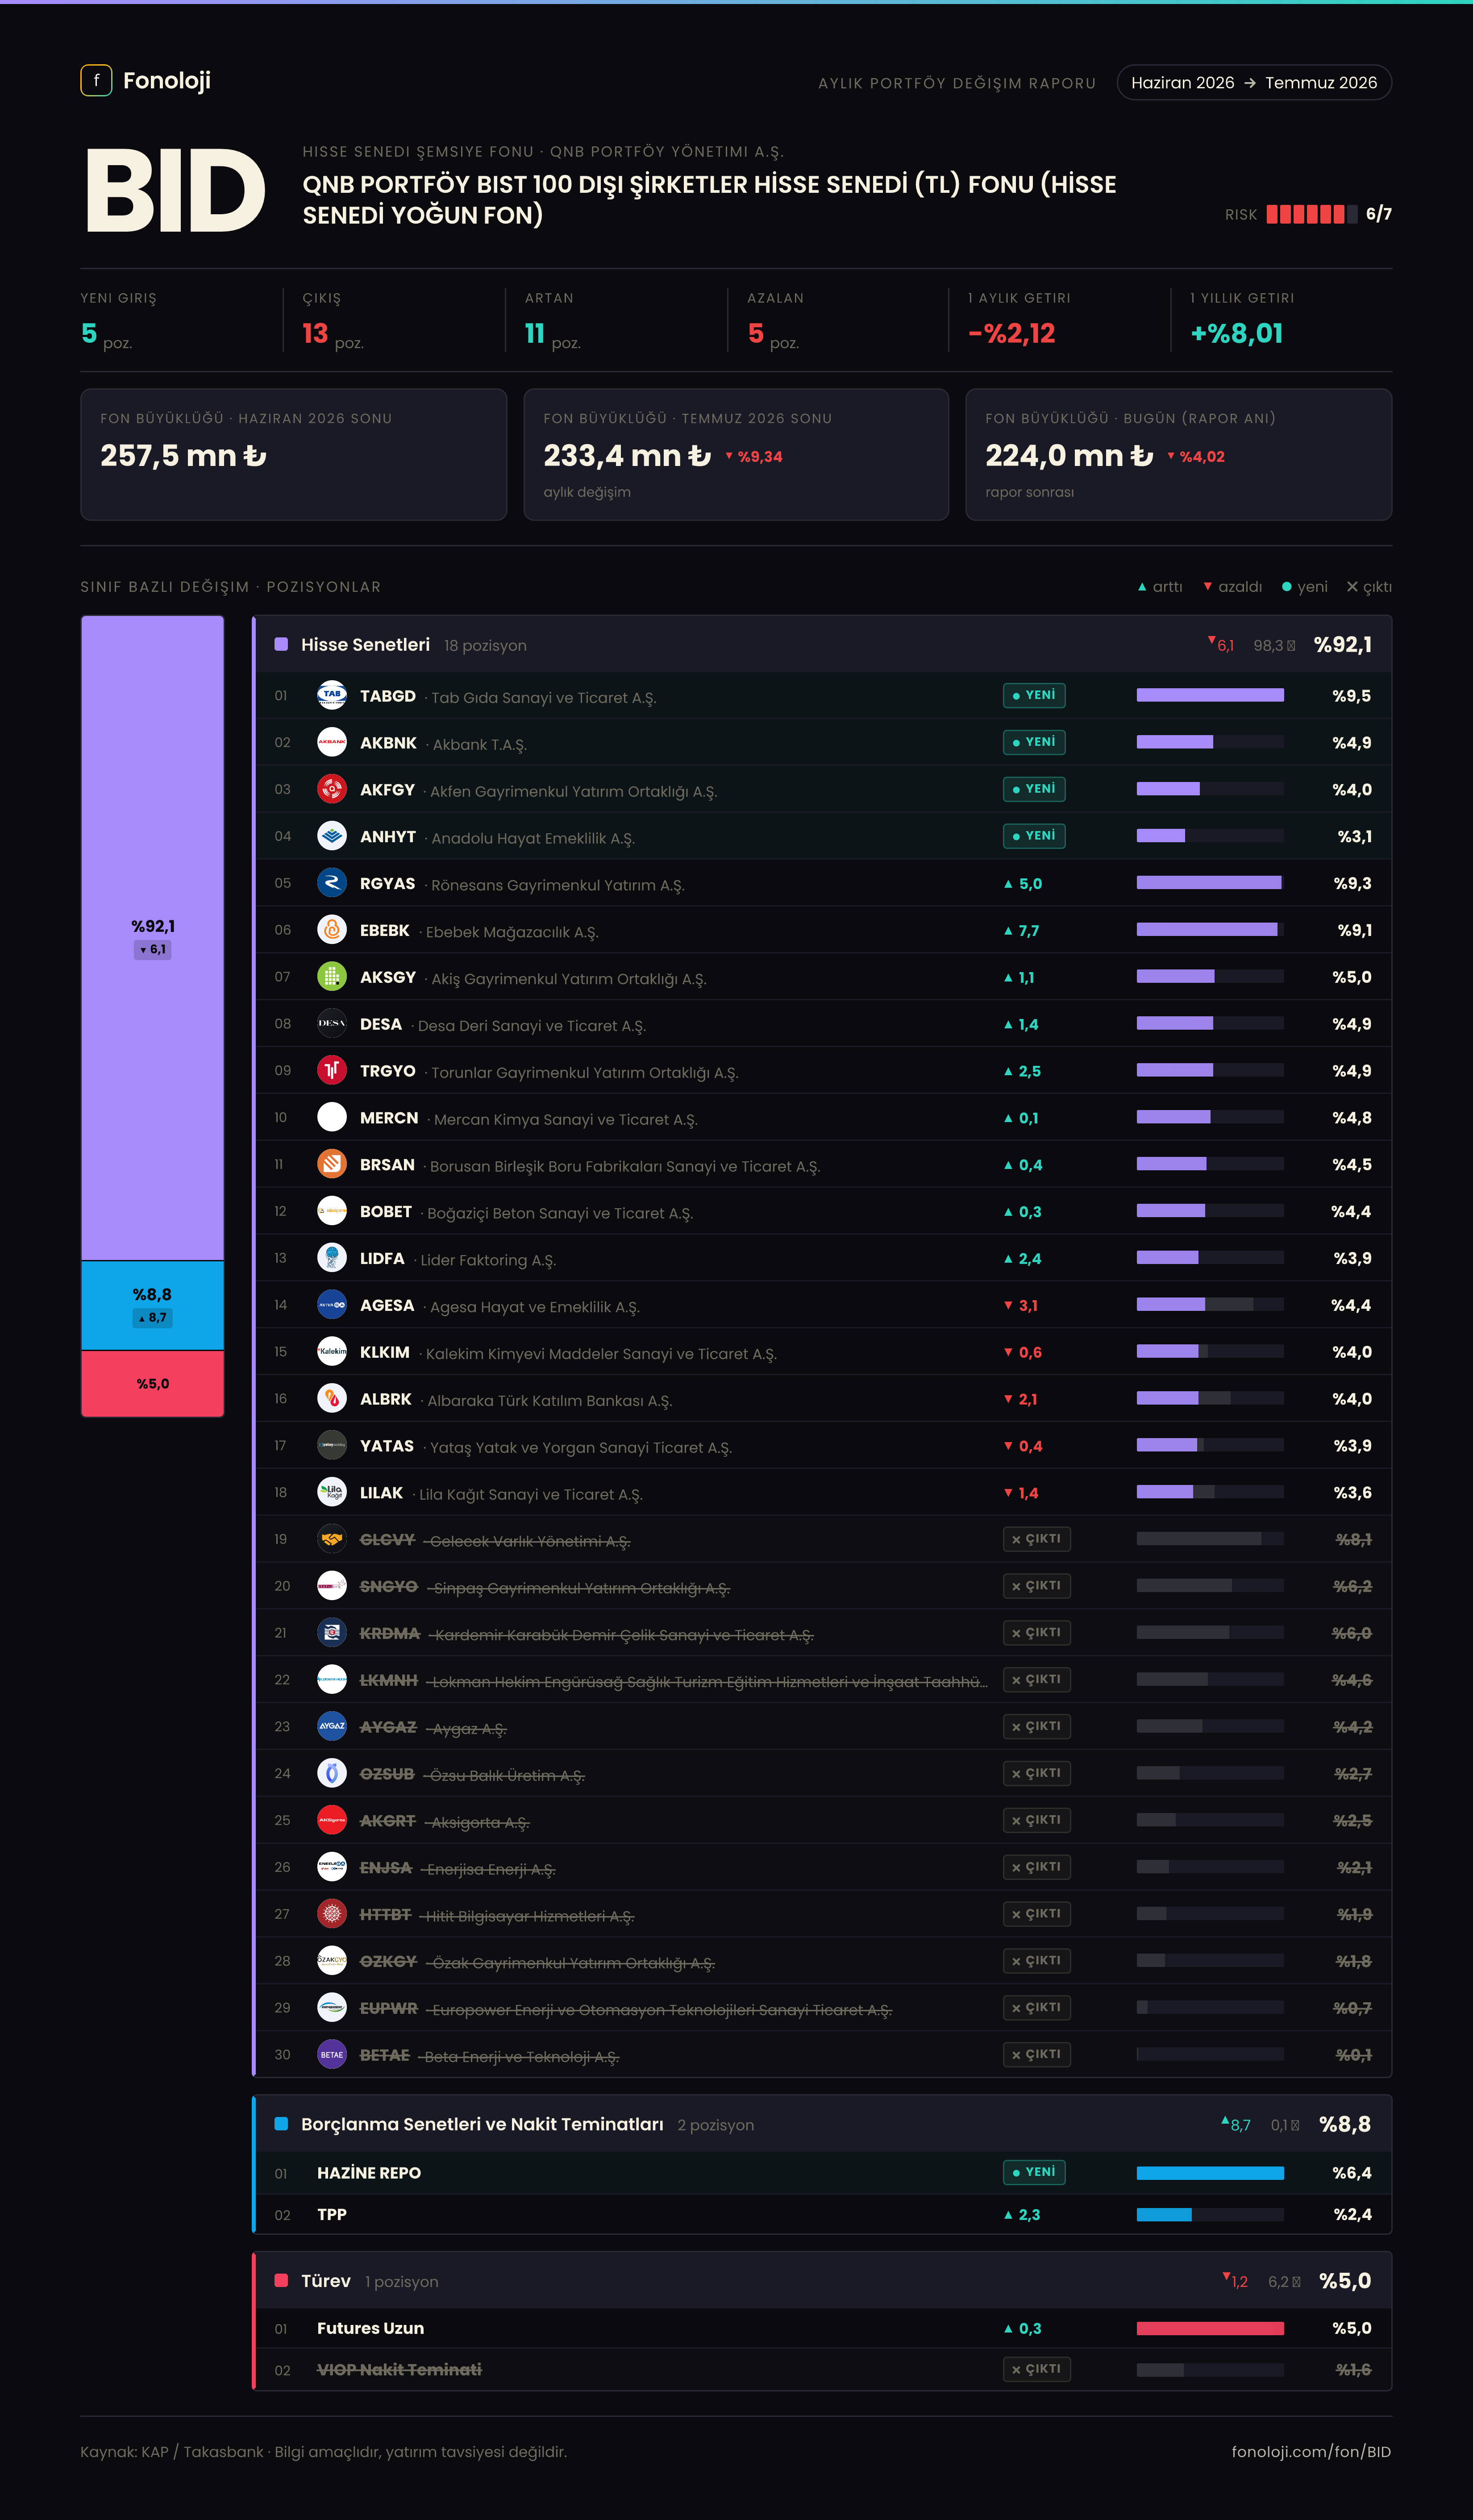Screen dimensions: 1473x2520
Task: Click the VIOP Nakit Teminatı row
Action: (x=822, y=2369)
